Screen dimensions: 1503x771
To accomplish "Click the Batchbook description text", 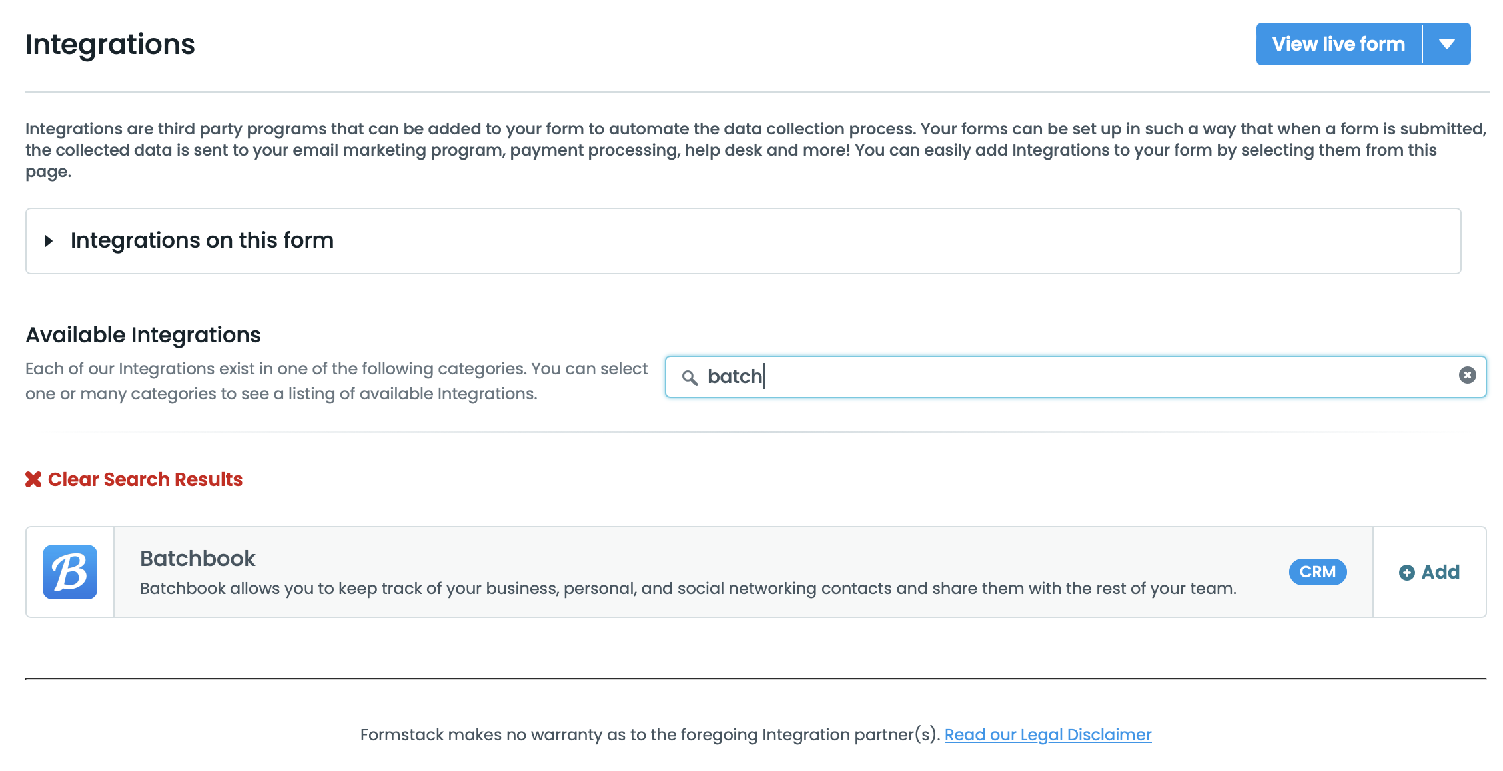I will (x=688, y=589).
